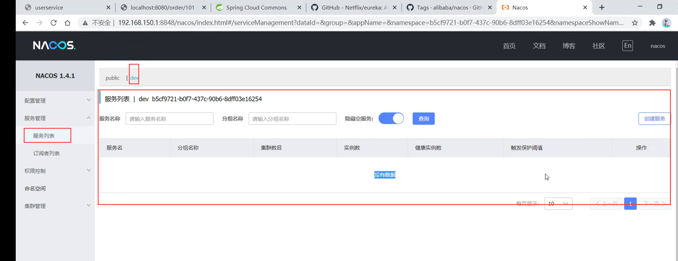Close the localhost:8080/order/101 tab
The image size is (678, 261).
pos(204,7)
